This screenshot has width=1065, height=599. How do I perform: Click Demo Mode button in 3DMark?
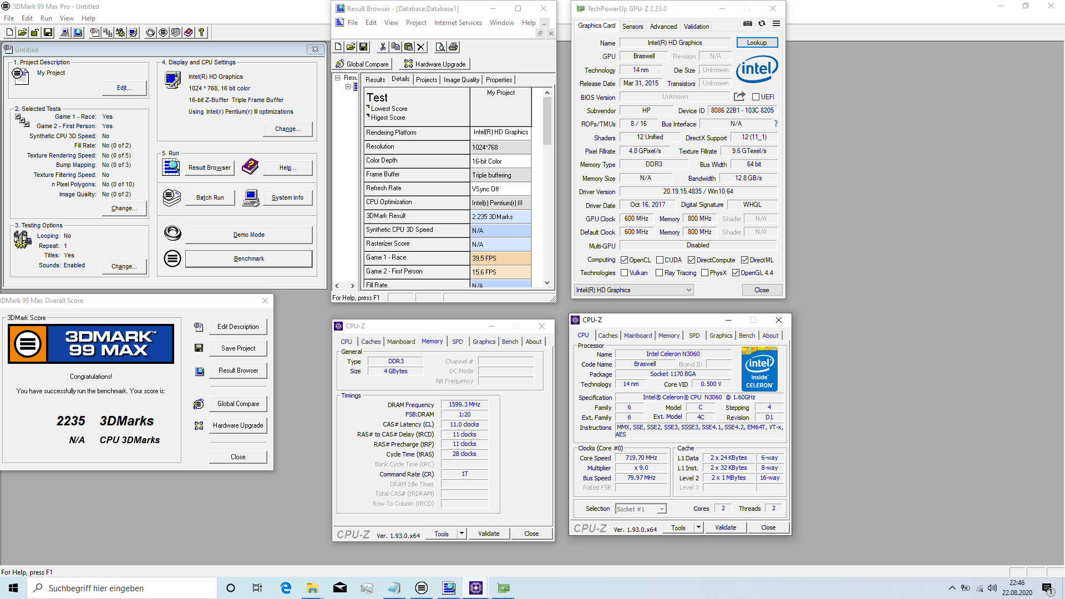248,235
